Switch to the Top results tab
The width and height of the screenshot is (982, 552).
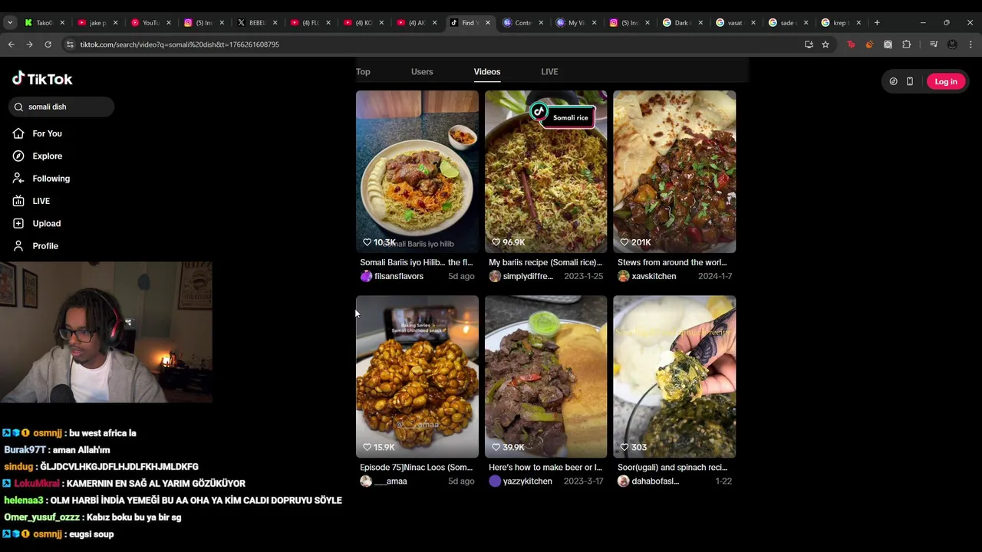tap(363, 71)
